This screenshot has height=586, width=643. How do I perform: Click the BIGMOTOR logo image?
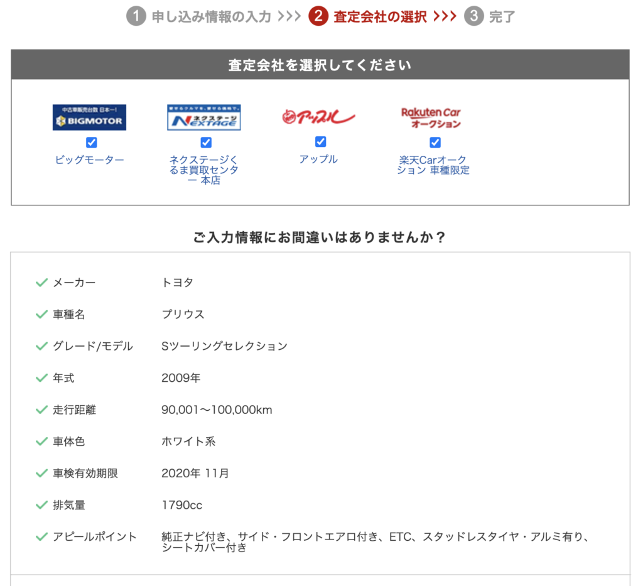tap(89, 117)
